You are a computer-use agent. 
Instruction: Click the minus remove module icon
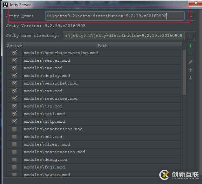(x=191, y=54)
